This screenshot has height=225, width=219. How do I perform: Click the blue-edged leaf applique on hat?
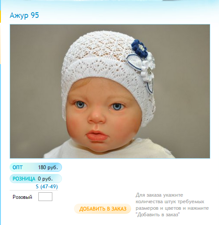click(134, 62)
